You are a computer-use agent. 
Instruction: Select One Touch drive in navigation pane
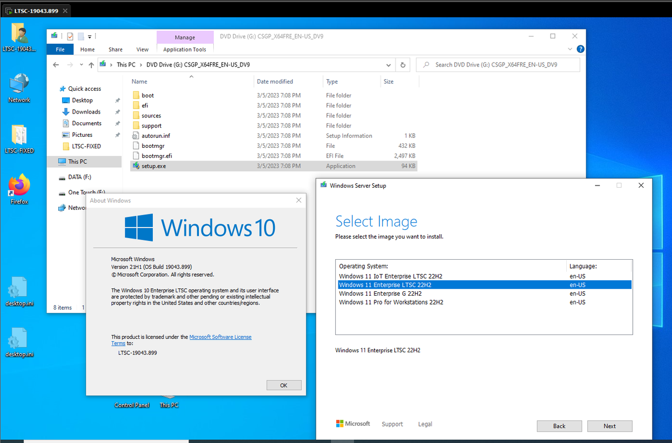(86, 193)
